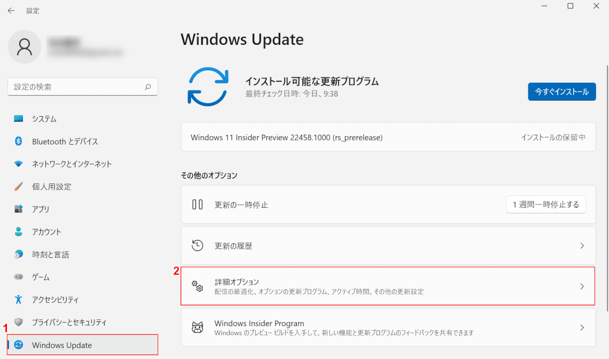Image resolution: width=609 pixels, height=359 pixels.
Task: Click the その他のオプション section label
Action: pyautogui.click(x=209, y=175)
